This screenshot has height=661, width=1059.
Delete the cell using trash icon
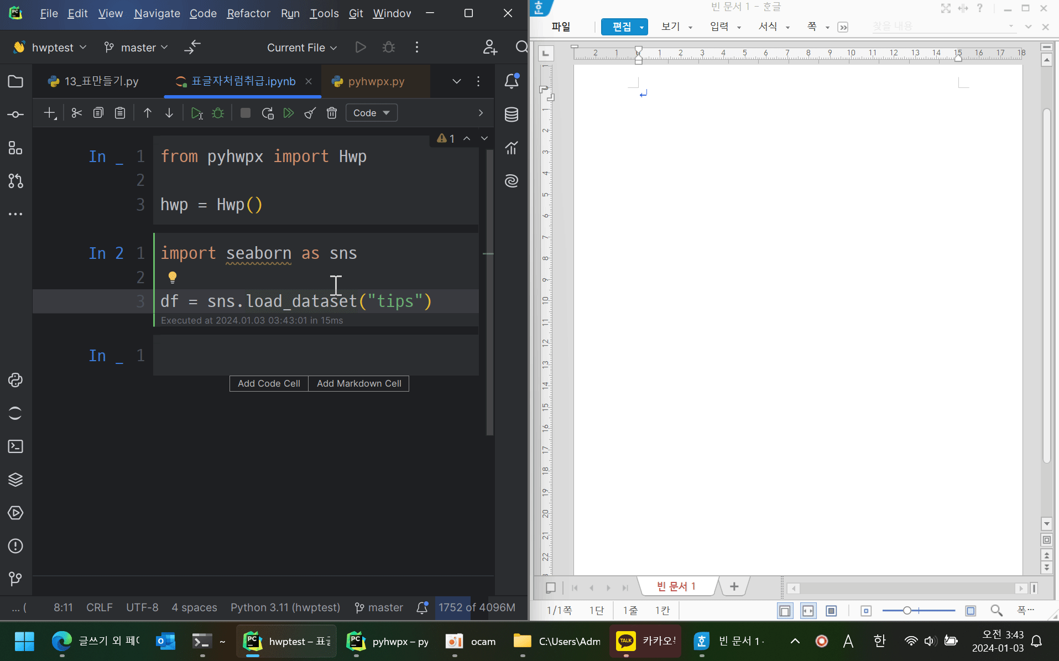point(332,113)
